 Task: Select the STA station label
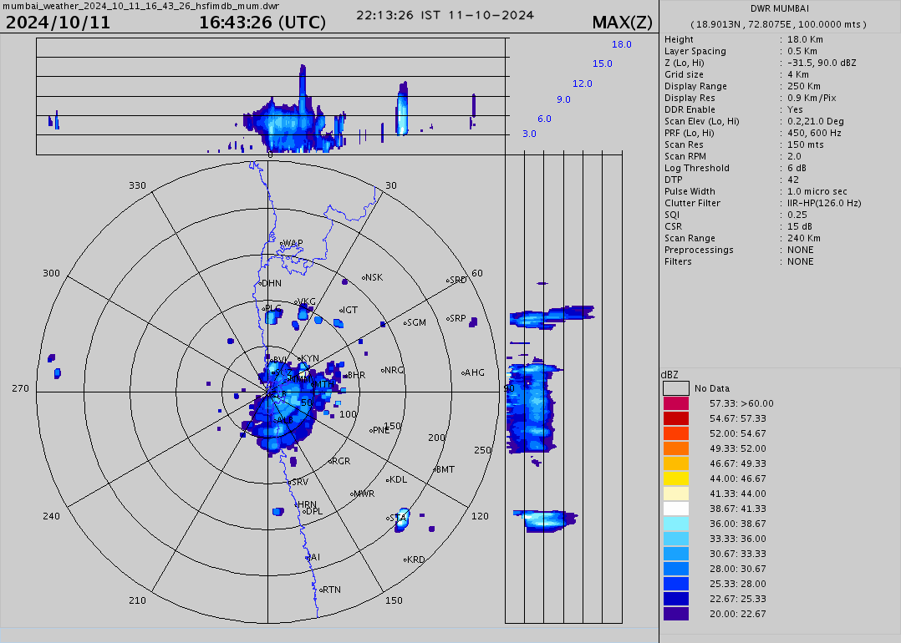(x=398, y=518)
